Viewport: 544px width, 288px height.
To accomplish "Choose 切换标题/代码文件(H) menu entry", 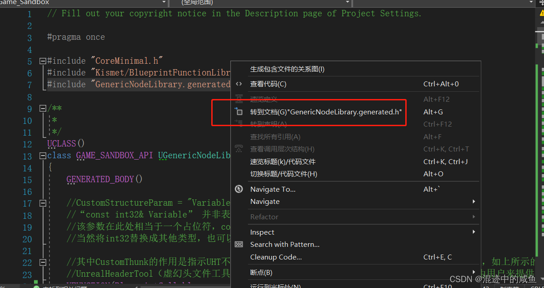I will coord(356,174).
